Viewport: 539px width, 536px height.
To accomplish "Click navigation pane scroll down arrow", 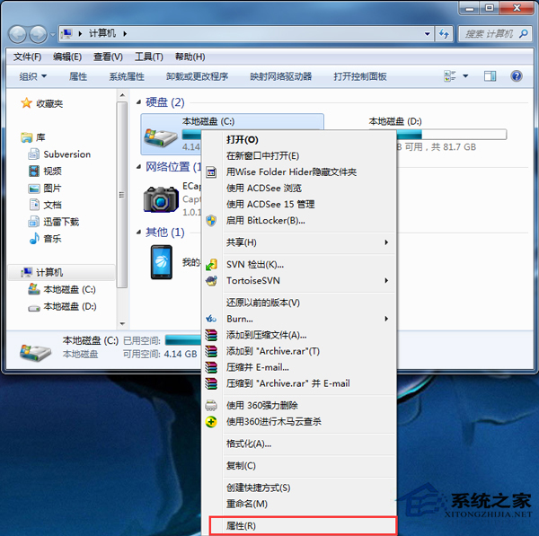I will tap(122, 323).
